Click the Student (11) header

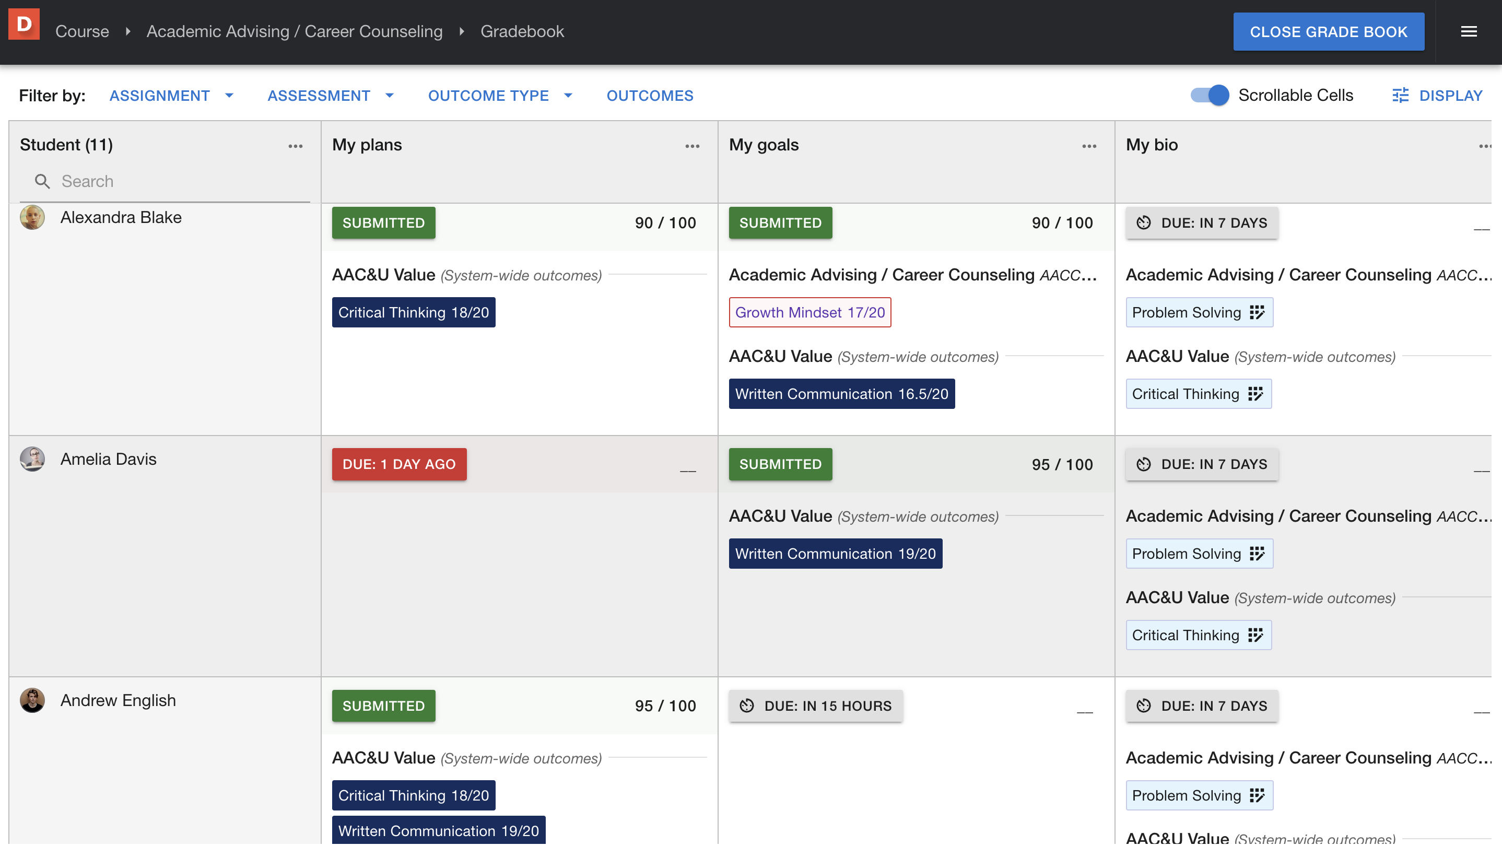coord(66,145)
